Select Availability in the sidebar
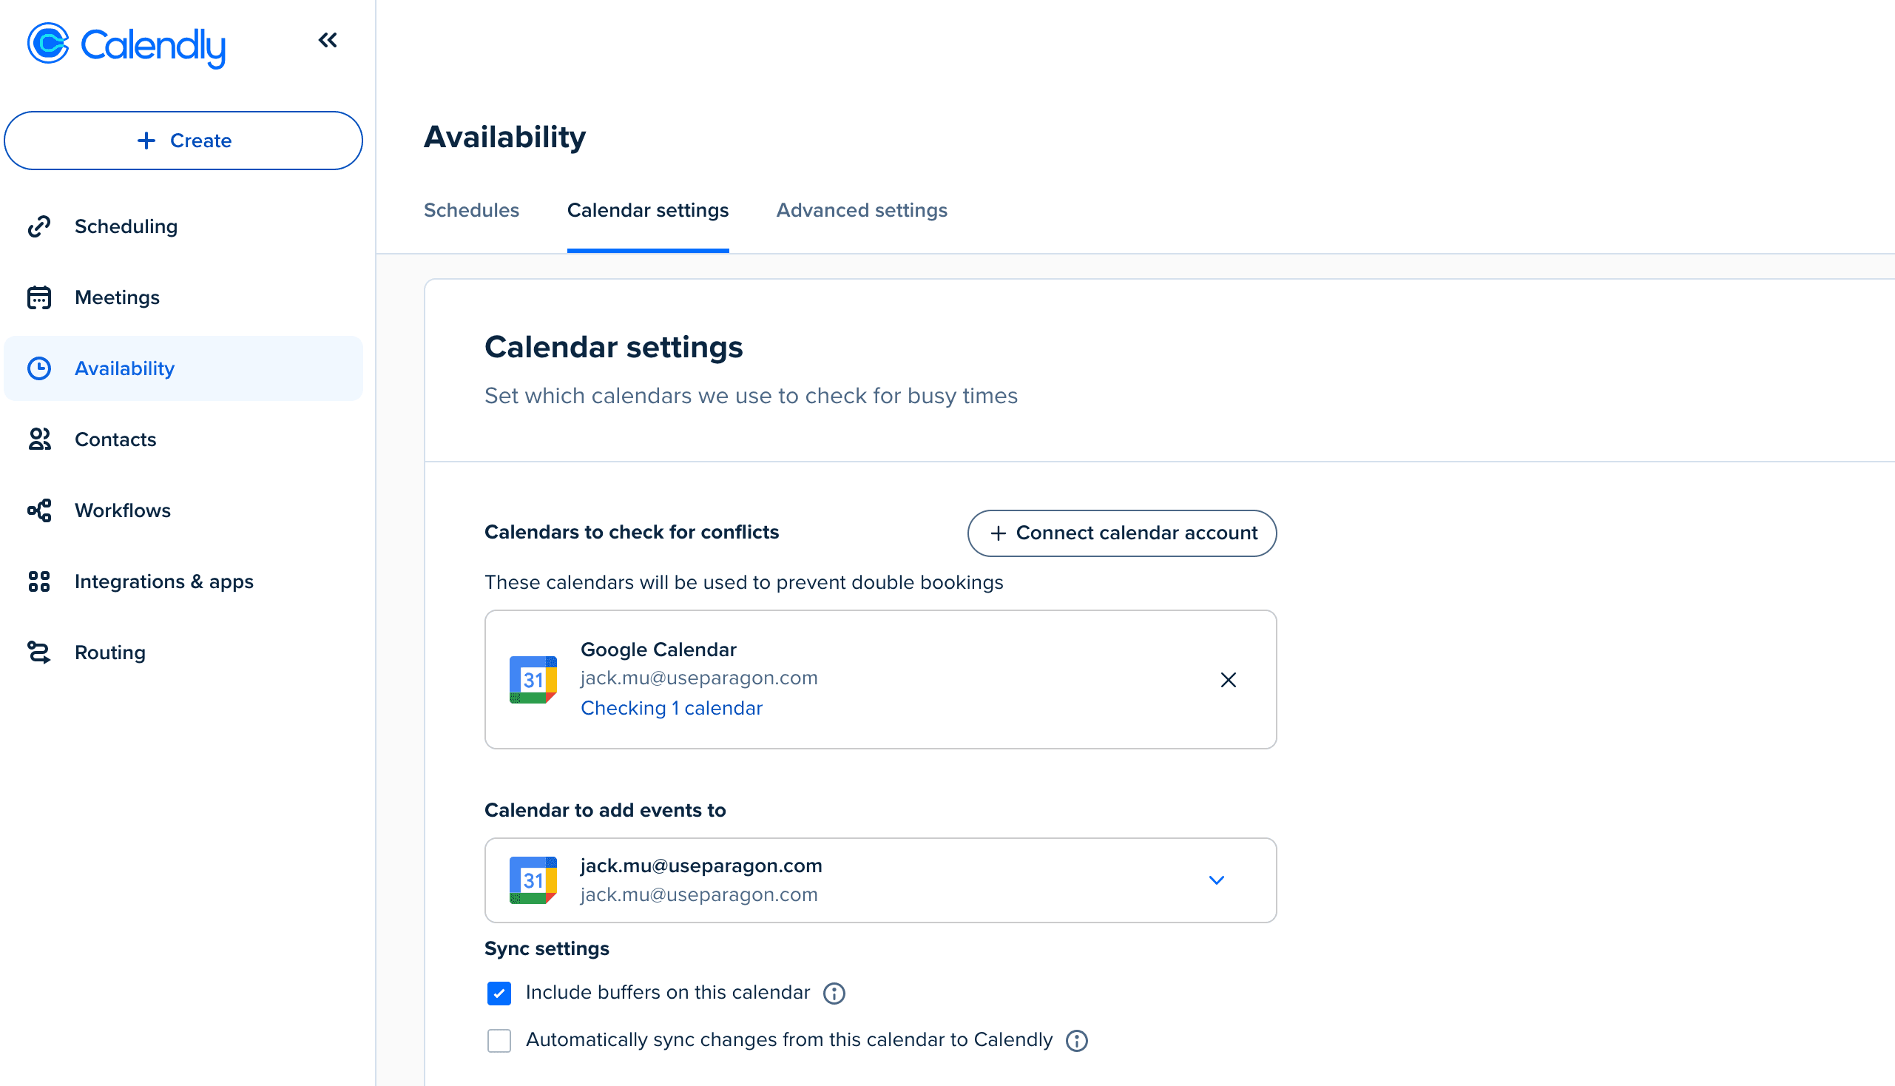Viewport: 1895px width, 1086px height. point(124,368)
